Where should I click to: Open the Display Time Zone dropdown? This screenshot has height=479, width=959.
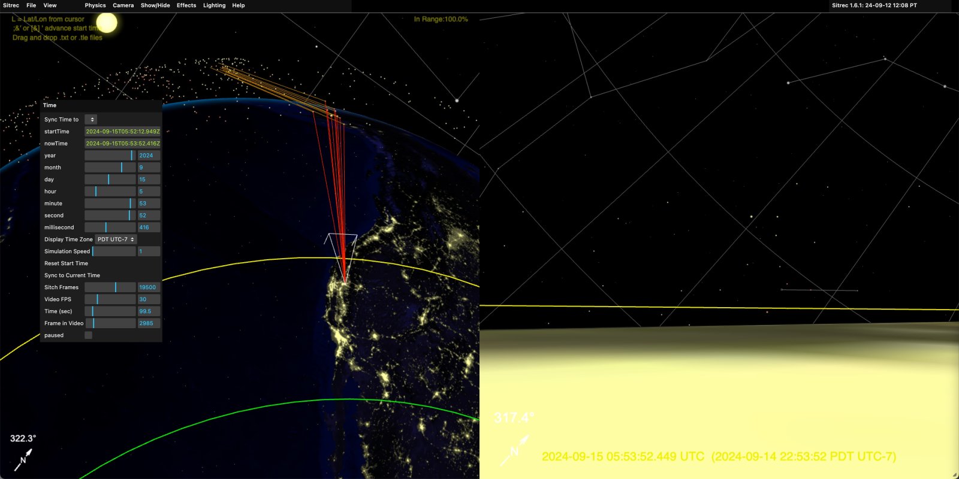[116, 239]
